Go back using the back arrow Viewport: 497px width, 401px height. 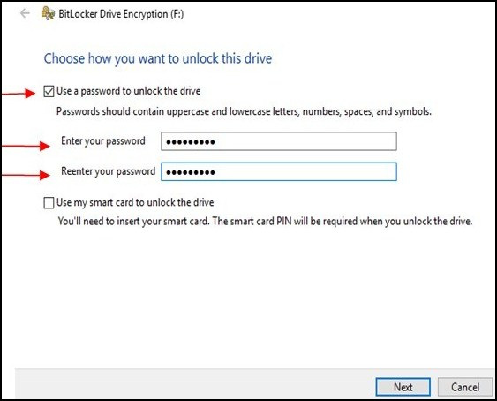[x=25, y=13]
